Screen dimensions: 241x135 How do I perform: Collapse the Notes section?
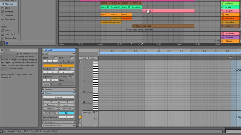tap(74, 93)
